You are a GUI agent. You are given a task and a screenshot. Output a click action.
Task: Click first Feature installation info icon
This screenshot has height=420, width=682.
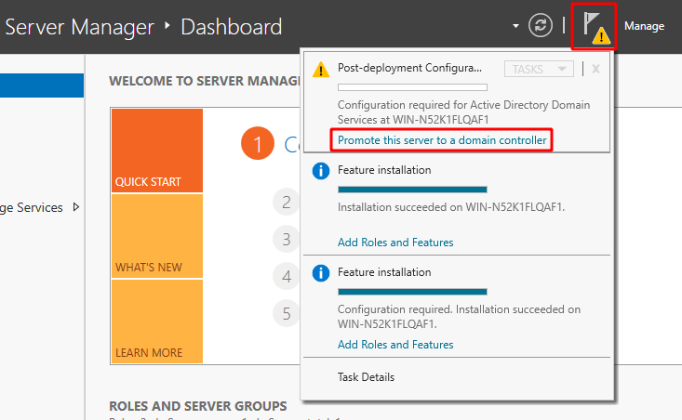321,171
